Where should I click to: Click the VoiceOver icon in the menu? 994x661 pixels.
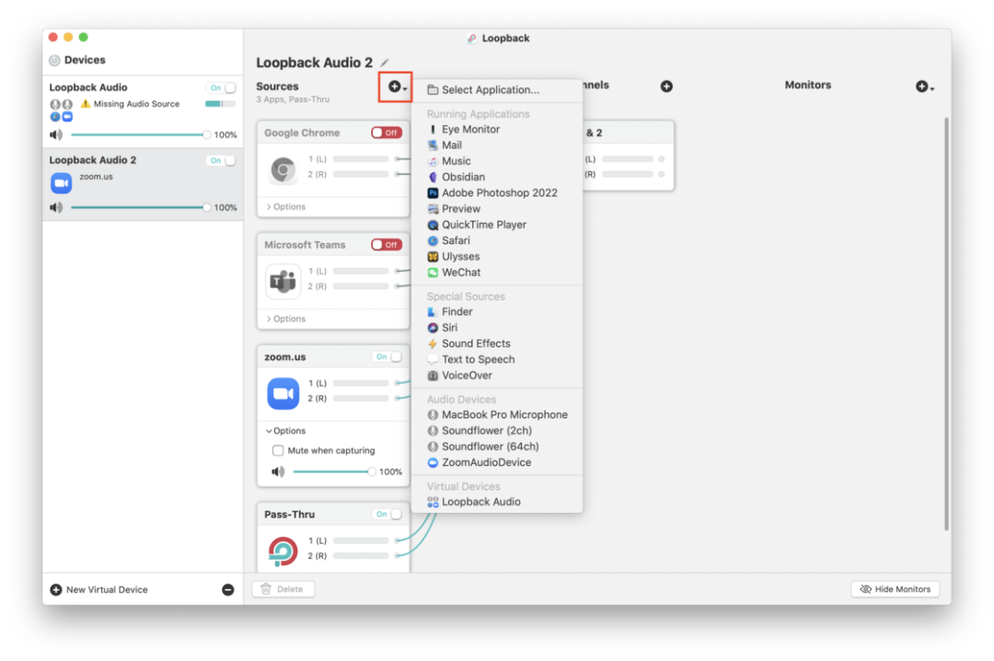pyautogui.click(x=433, y=375)
